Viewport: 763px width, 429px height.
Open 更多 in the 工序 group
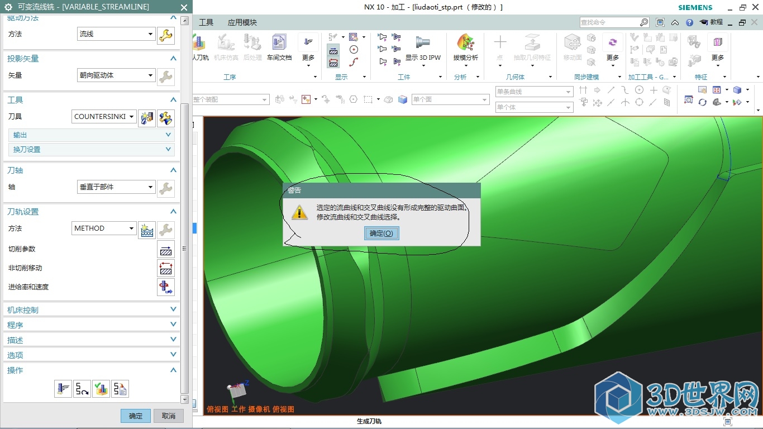click(308, 50)
